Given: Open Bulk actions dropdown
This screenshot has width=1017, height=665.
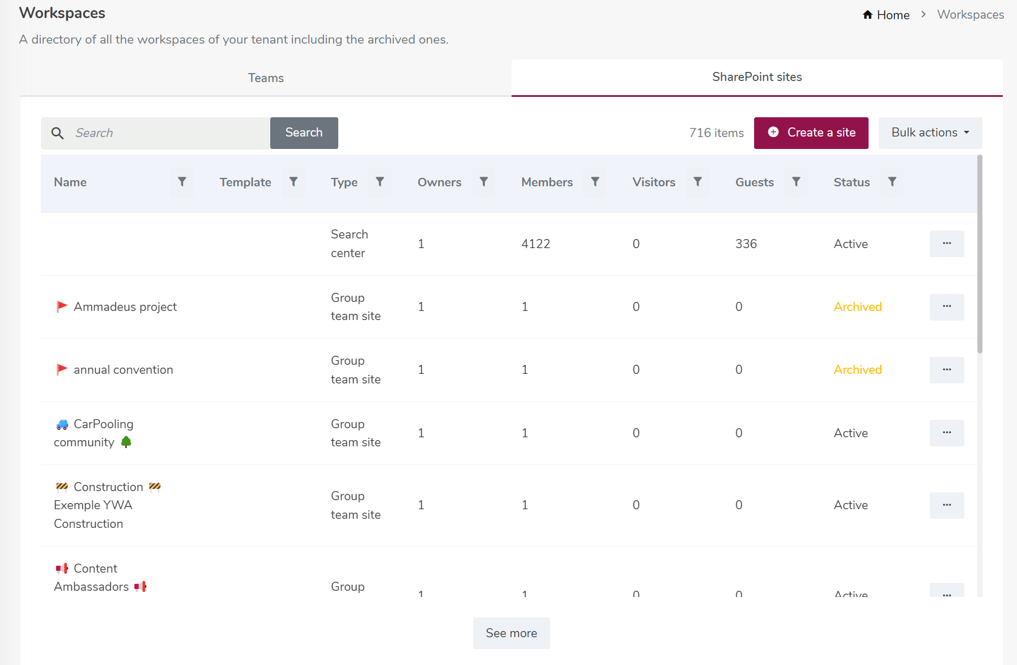Looking at the screenshot, I should click(x=930, y=133).
